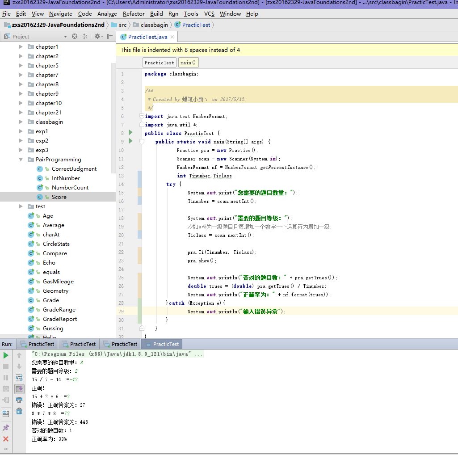
Task: Select the NumberCount class
Action: point(70,188)
